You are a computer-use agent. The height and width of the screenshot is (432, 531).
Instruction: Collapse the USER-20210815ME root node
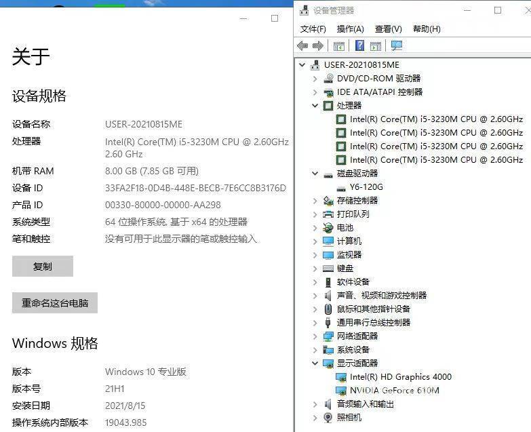point(302,64)
